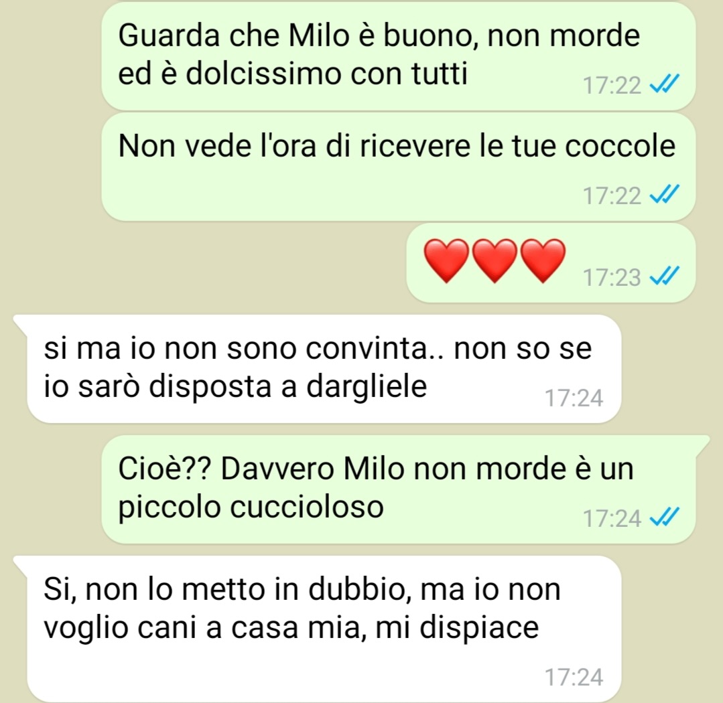Tap 17:22 timestamp on first message
The width and height of the screenshot is (723, 703).
612,86
